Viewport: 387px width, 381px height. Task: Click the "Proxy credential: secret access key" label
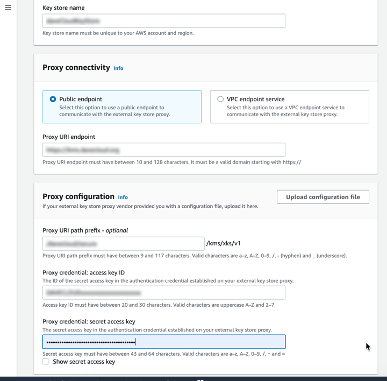(89, 321)
